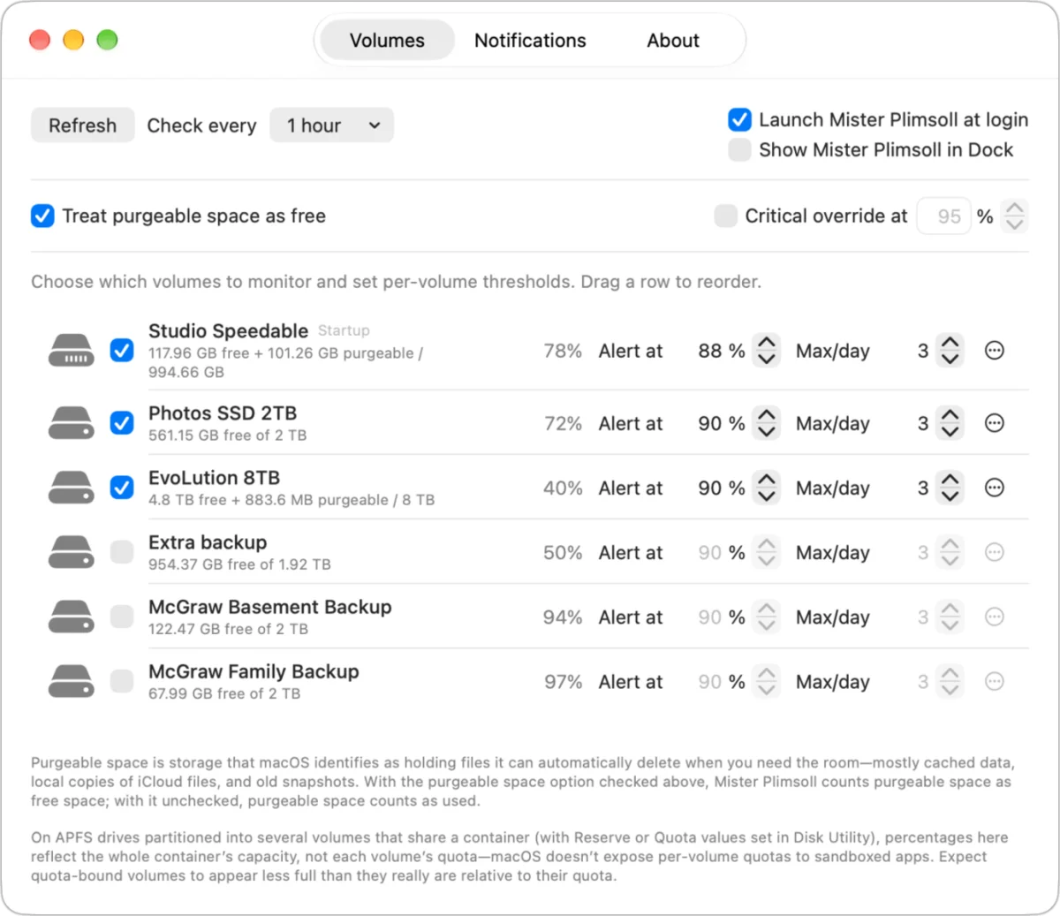Uncheck the Photos SSD 2TB volume
Screen dimensions: 1060x916
click(122, 423)
